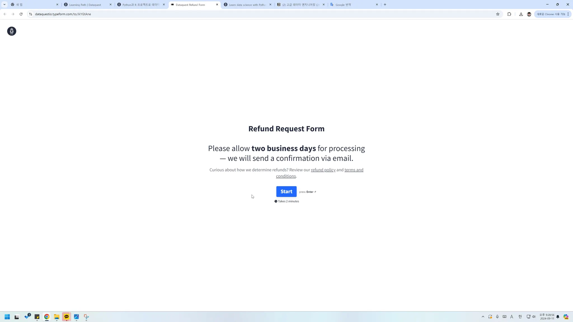Open KakaoTalk from the taskbar

pyautogui.click(x=66, y=317)
